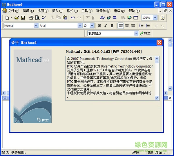Click the 转至 (Go) button
This screenshot has height=156, width=174.
[x=146, y=33]
